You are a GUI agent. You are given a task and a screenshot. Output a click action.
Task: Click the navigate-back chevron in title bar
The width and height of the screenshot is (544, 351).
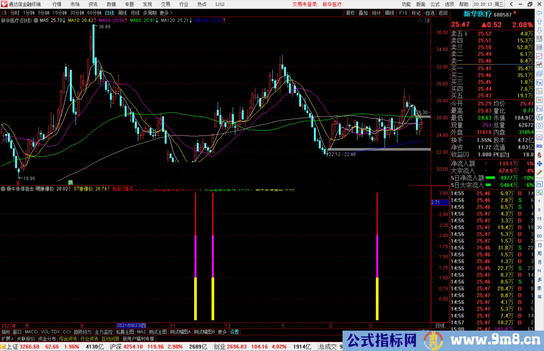[511, 4]
